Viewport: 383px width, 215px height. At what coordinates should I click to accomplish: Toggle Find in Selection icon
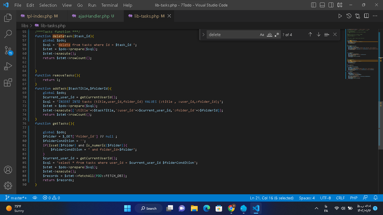tap(327, 34)
